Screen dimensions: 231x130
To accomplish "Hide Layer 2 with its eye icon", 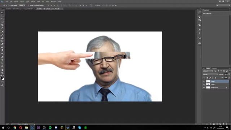I will pos(204,84).
